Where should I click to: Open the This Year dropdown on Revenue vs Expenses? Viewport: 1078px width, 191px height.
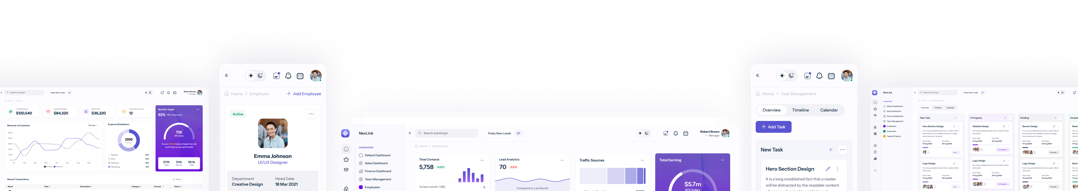(92, 125)
